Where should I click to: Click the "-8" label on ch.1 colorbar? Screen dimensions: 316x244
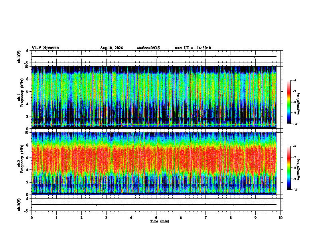(294, 102)
